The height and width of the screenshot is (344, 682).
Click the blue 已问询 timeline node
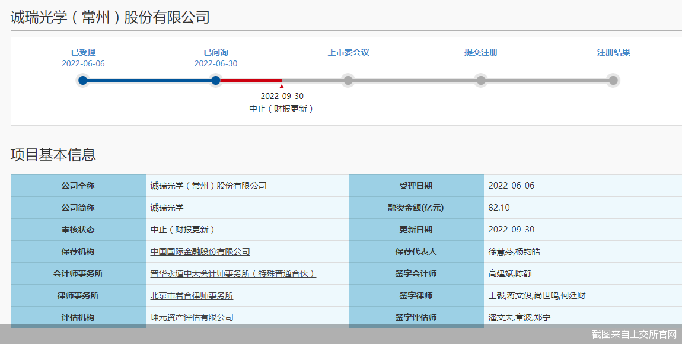tap(216, 80)
